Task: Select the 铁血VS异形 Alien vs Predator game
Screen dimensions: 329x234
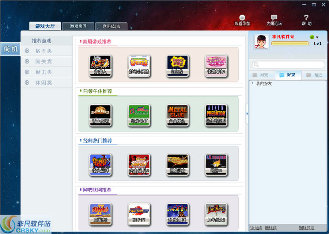Action: click(216, 115)
